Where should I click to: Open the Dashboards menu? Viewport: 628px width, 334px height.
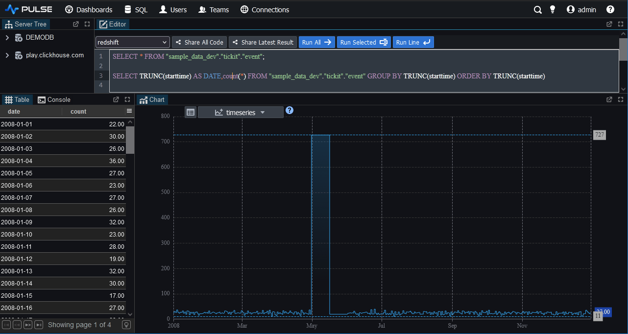pyautogui.click(x=89, y=9)
